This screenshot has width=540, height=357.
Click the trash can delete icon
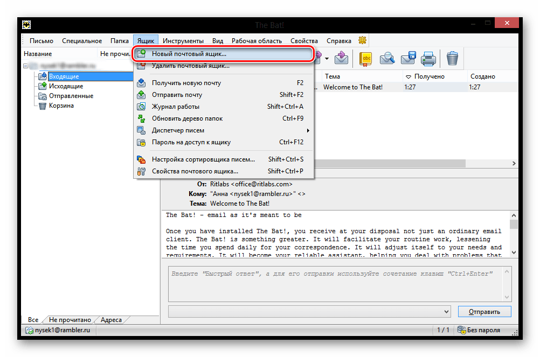click(x=452, y=58)
